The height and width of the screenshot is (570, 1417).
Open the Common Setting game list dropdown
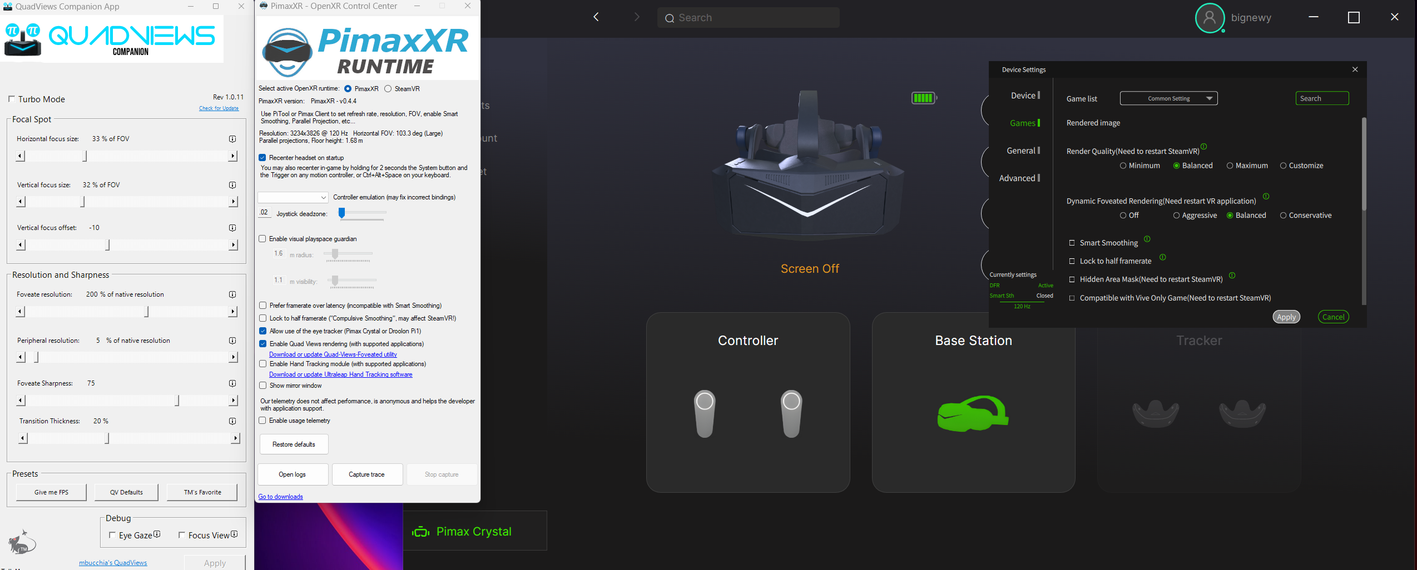click(x=1168, y=98)
